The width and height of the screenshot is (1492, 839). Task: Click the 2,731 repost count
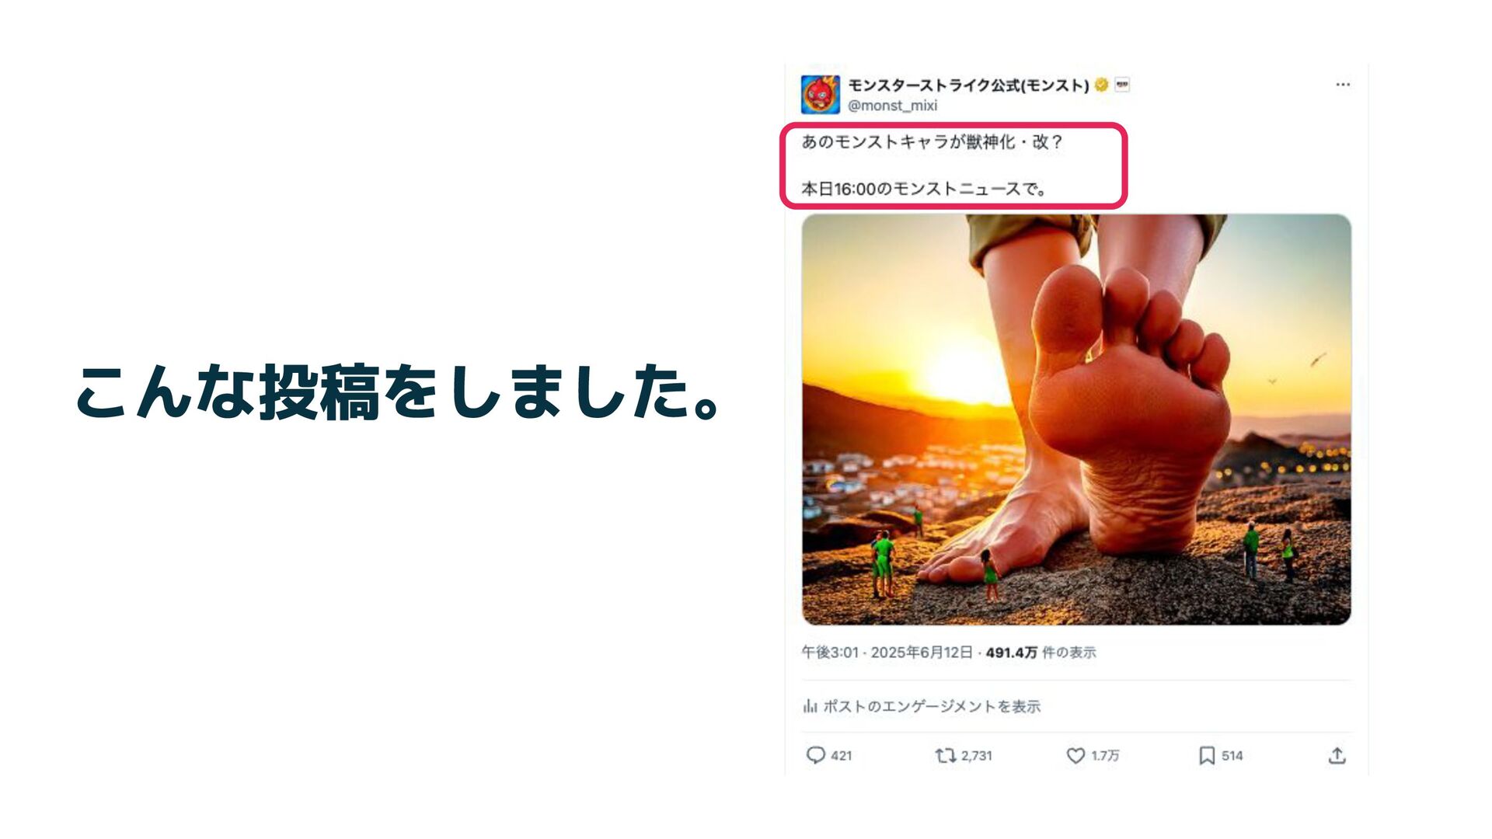point(976,755)
